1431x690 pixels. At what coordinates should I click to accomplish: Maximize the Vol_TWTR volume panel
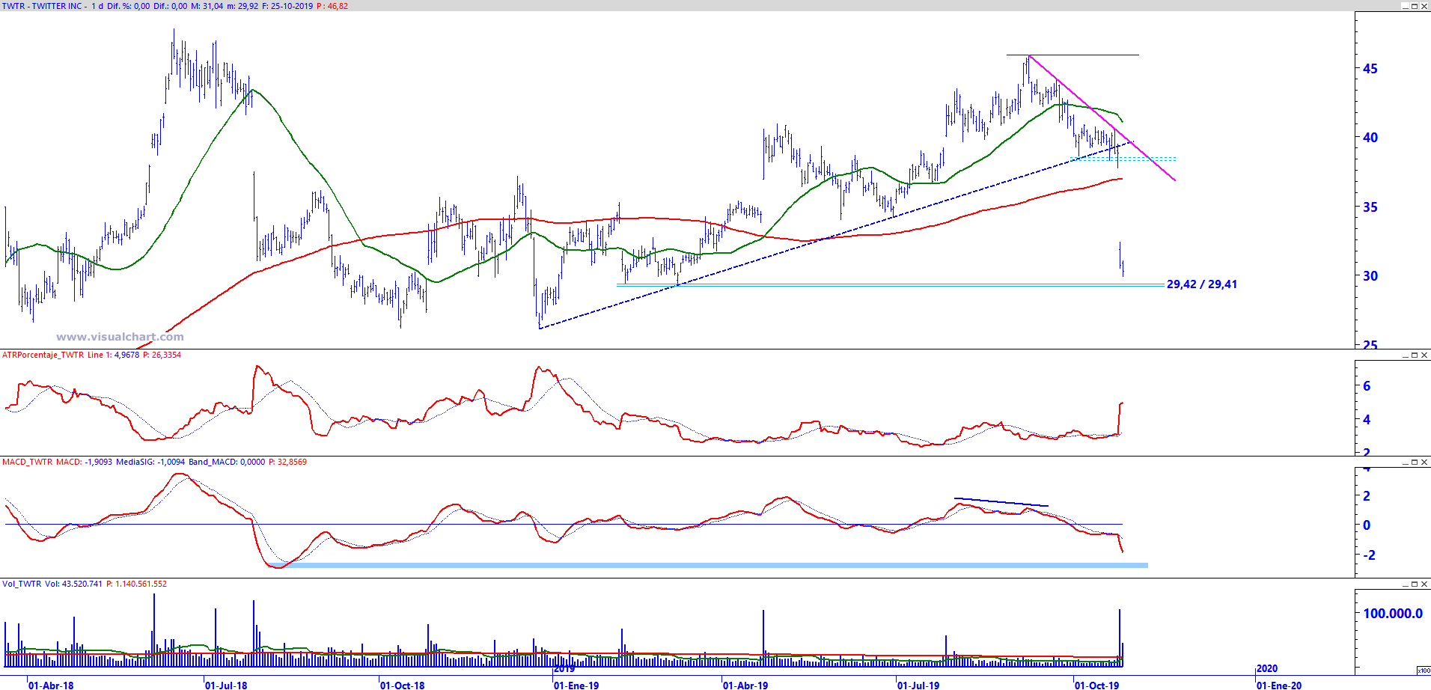pyautogui.click(x=1415, y=584)
